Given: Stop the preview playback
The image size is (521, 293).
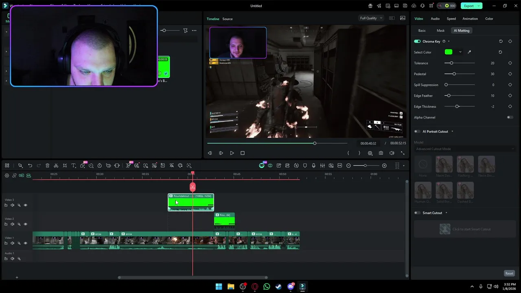Looking at the screenshot, I should (243, 153).
